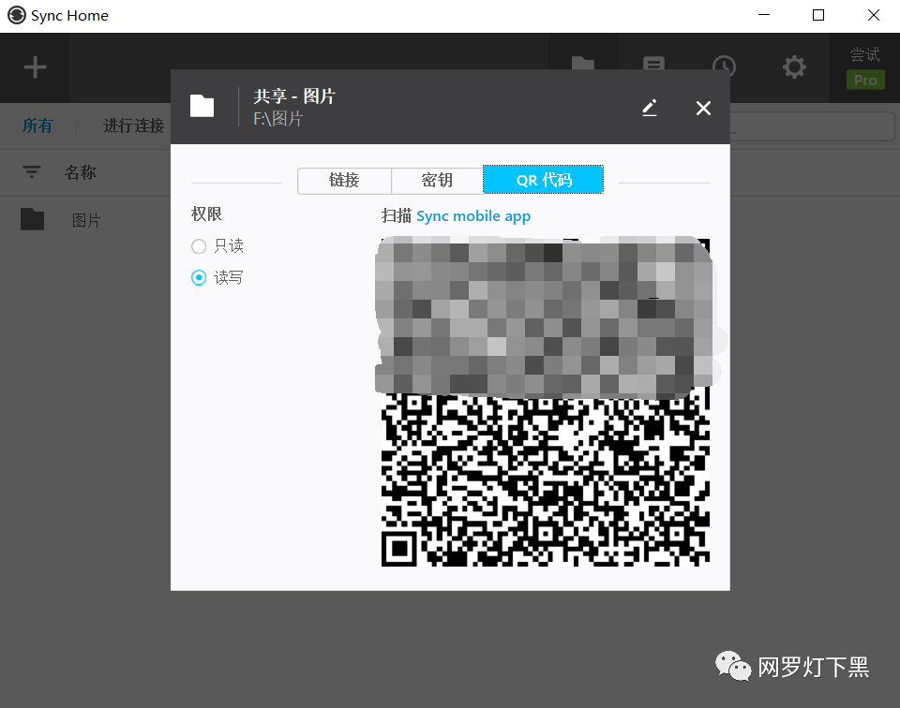Close the Sync Home window

coord(874,15)
